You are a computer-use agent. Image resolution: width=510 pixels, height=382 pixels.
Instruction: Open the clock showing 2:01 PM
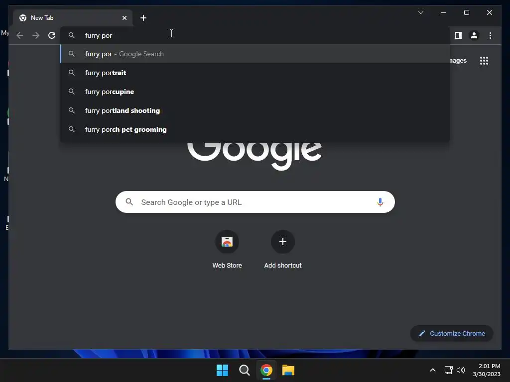pos(487,370)
